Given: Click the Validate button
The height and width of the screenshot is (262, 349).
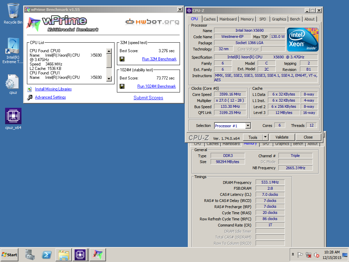Looking at the screenshot, I should point(282,137).
